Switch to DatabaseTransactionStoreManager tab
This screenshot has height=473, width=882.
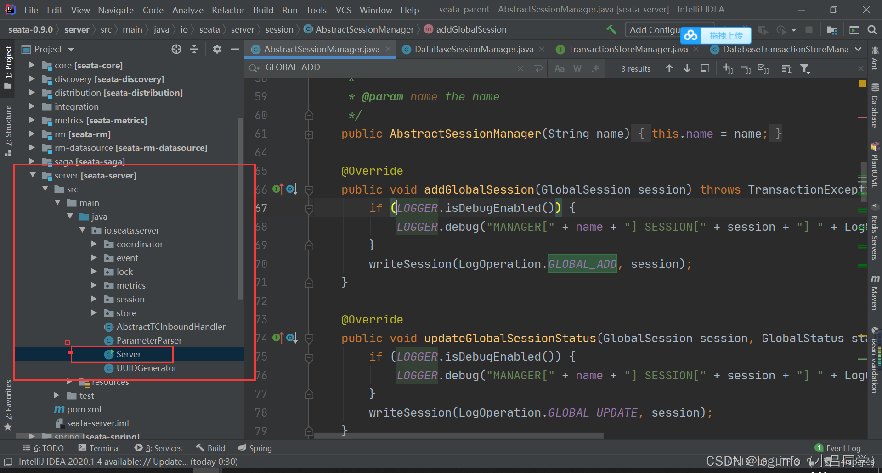click(780, 49)
